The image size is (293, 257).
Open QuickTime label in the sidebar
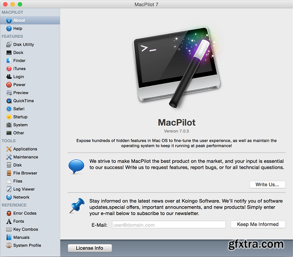pos(23,101)
